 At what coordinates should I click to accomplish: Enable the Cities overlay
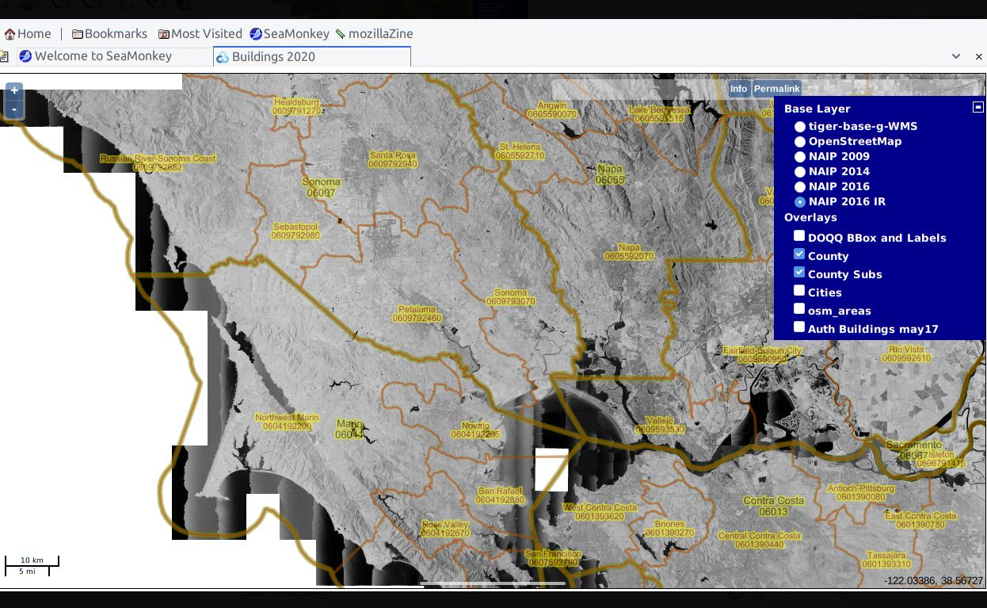tap(799, 291)
